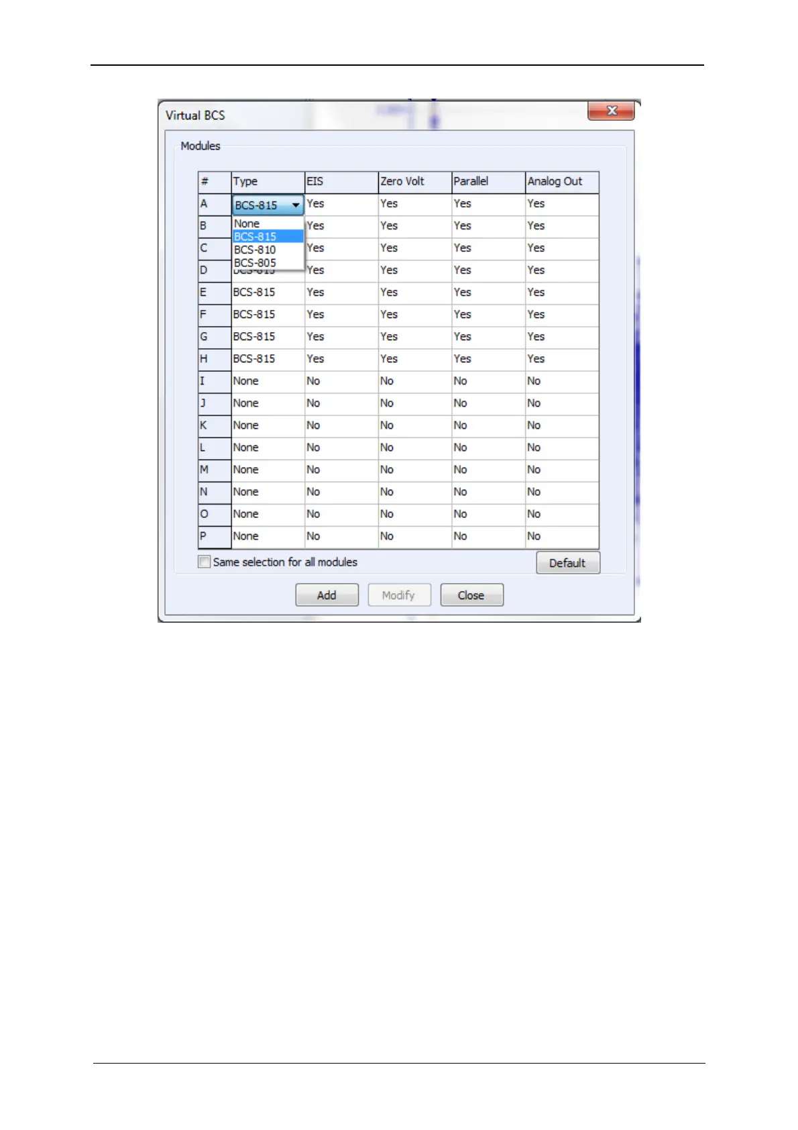Select the Zero Volt column header

pyautogui.click(x=415, y=182)
